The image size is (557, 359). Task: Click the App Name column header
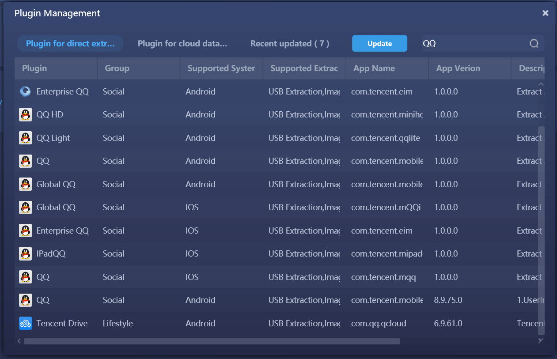(x=387, y=68)
